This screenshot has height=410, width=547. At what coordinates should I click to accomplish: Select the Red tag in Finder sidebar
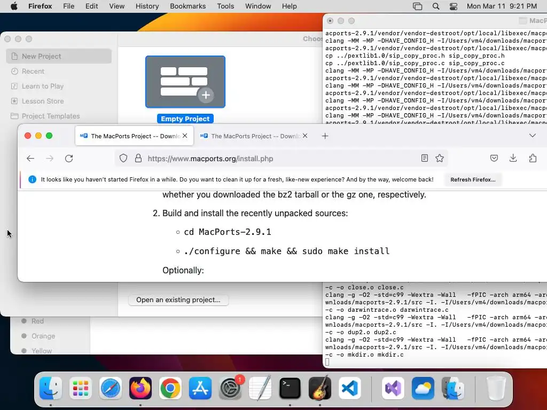[x=37, y=321]
